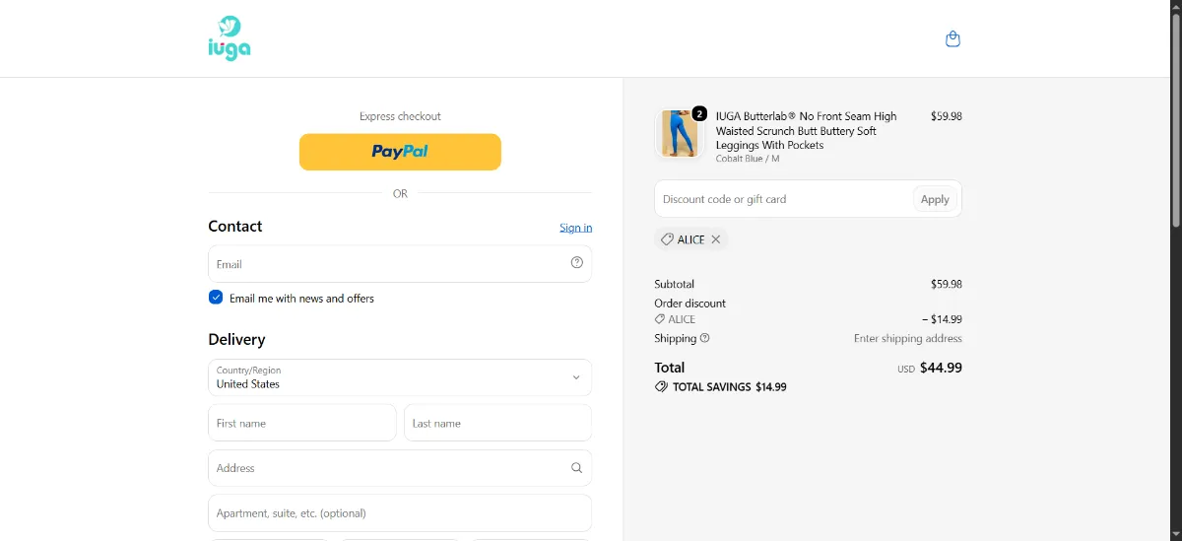Click the Contact heading

(x=235, y=226)
